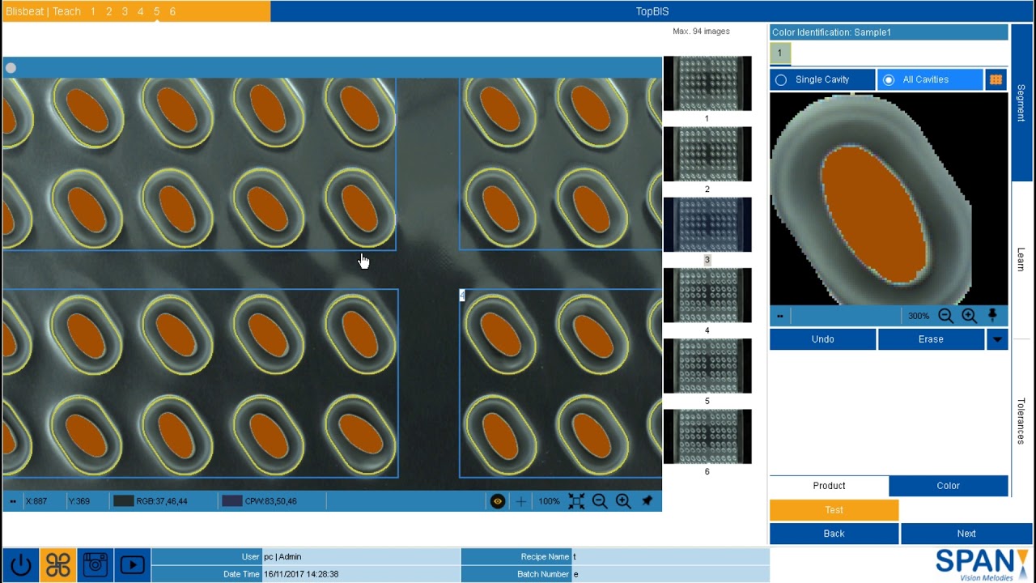Open the Teach module command icon

tap(57, 564)
